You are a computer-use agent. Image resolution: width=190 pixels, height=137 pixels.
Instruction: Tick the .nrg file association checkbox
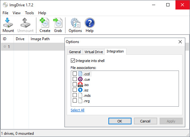75,101
